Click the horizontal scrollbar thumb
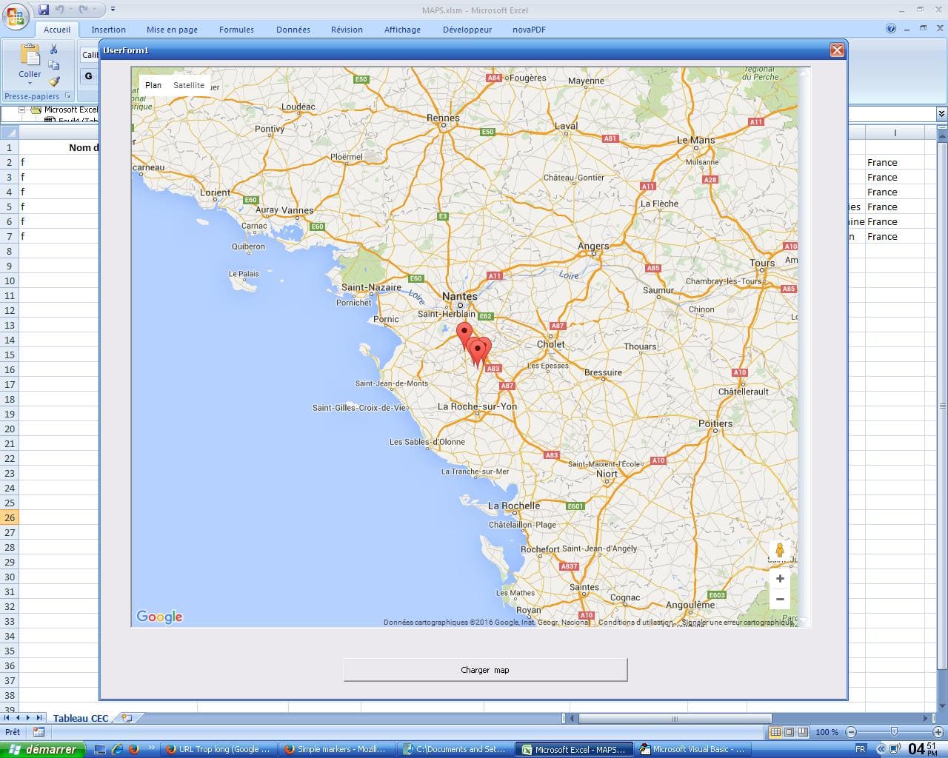948x758 pixels. [x=675, y=718]
